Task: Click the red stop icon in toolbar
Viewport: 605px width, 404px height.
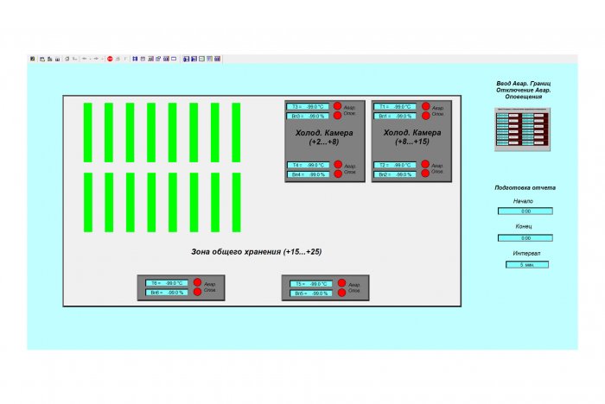Action: (x=110, y=59)
